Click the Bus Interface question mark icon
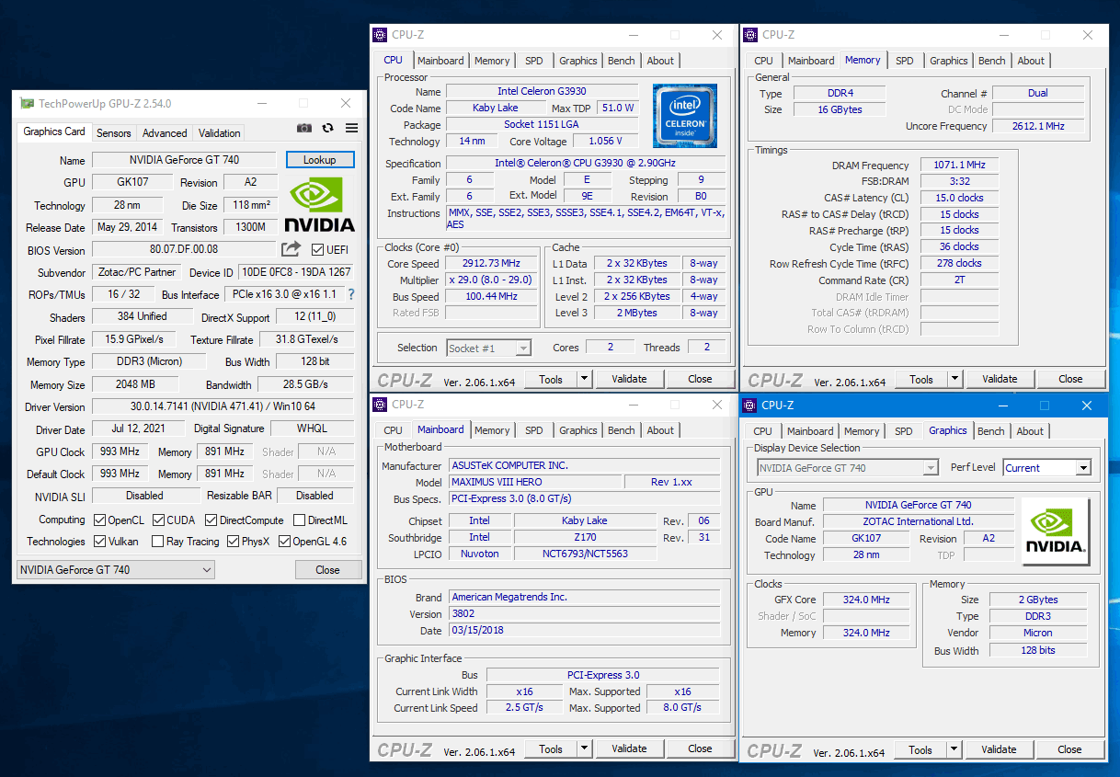The height and width of the screenshot is (777, 1120). click(350, 294)
